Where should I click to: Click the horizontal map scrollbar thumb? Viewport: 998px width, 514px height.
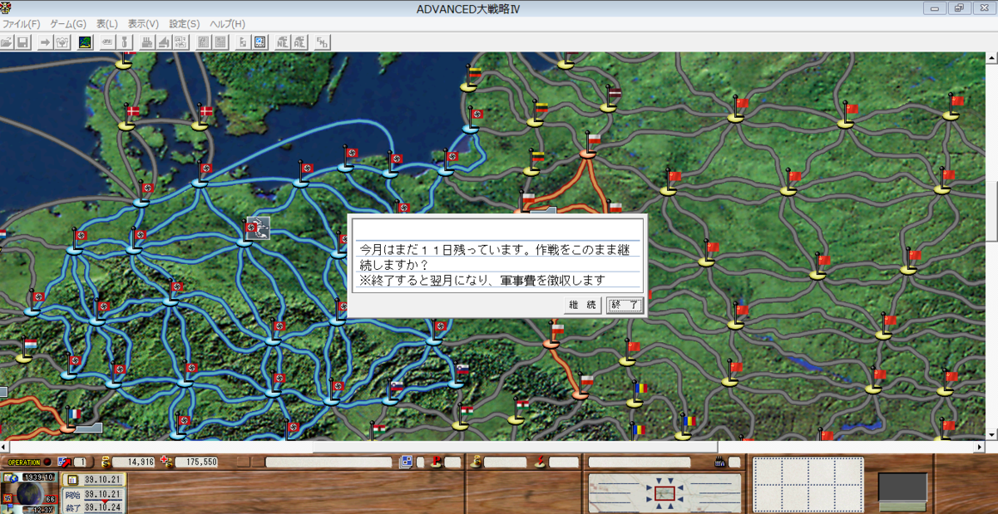tap(515, 447)
